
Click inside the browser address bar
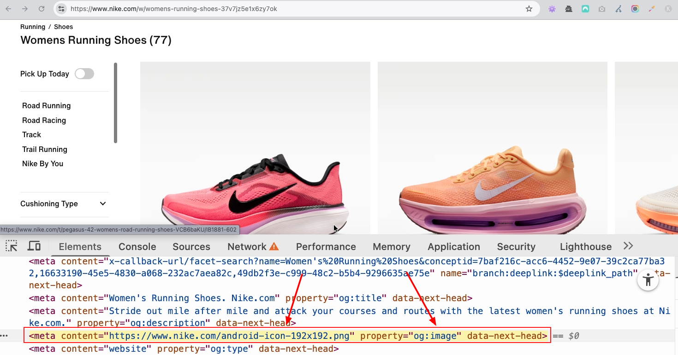click(x=277, y=8)
